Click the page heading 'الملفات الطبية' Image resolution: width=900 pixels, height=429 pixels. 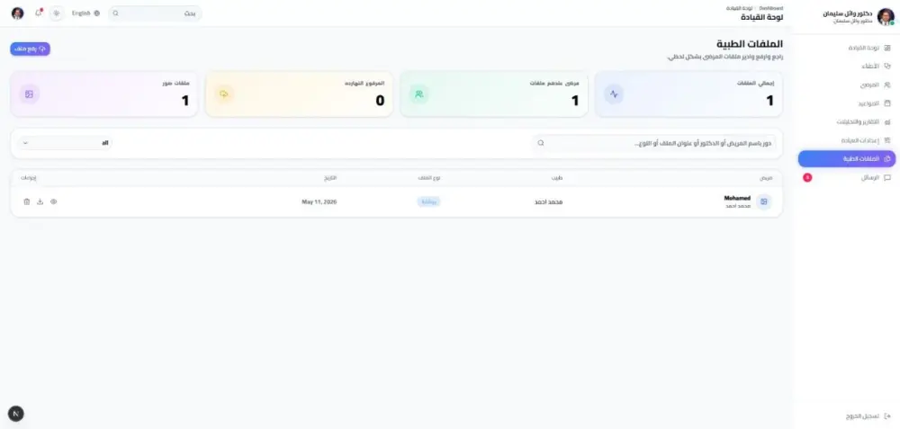click(x=750, y=44)
